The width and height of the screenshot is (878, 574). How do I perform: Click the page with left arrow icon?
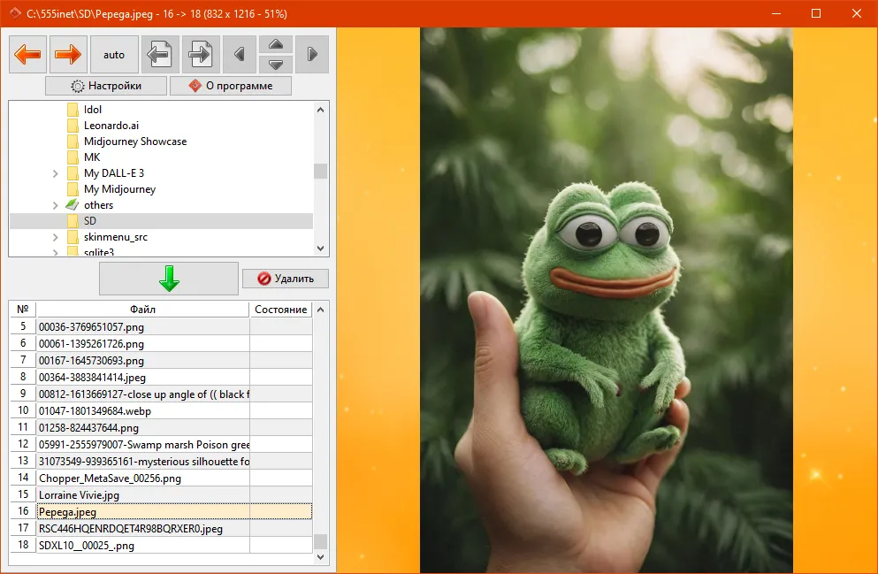coord(160,54)
